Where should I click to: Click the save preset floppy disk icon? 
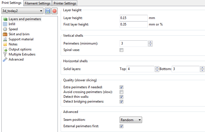pos(48,11)
